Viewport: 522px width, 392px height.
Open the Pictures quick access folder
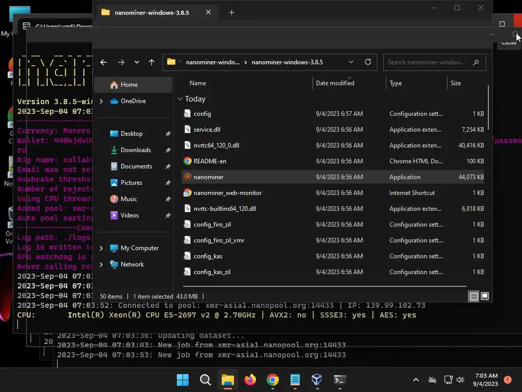(x=131, y=183)
